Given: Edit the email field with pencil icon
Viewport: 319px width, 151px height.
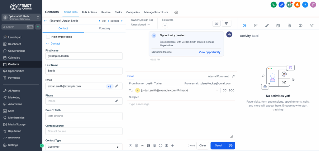Looking at the screenshot, I should click(x=117, y=86).
